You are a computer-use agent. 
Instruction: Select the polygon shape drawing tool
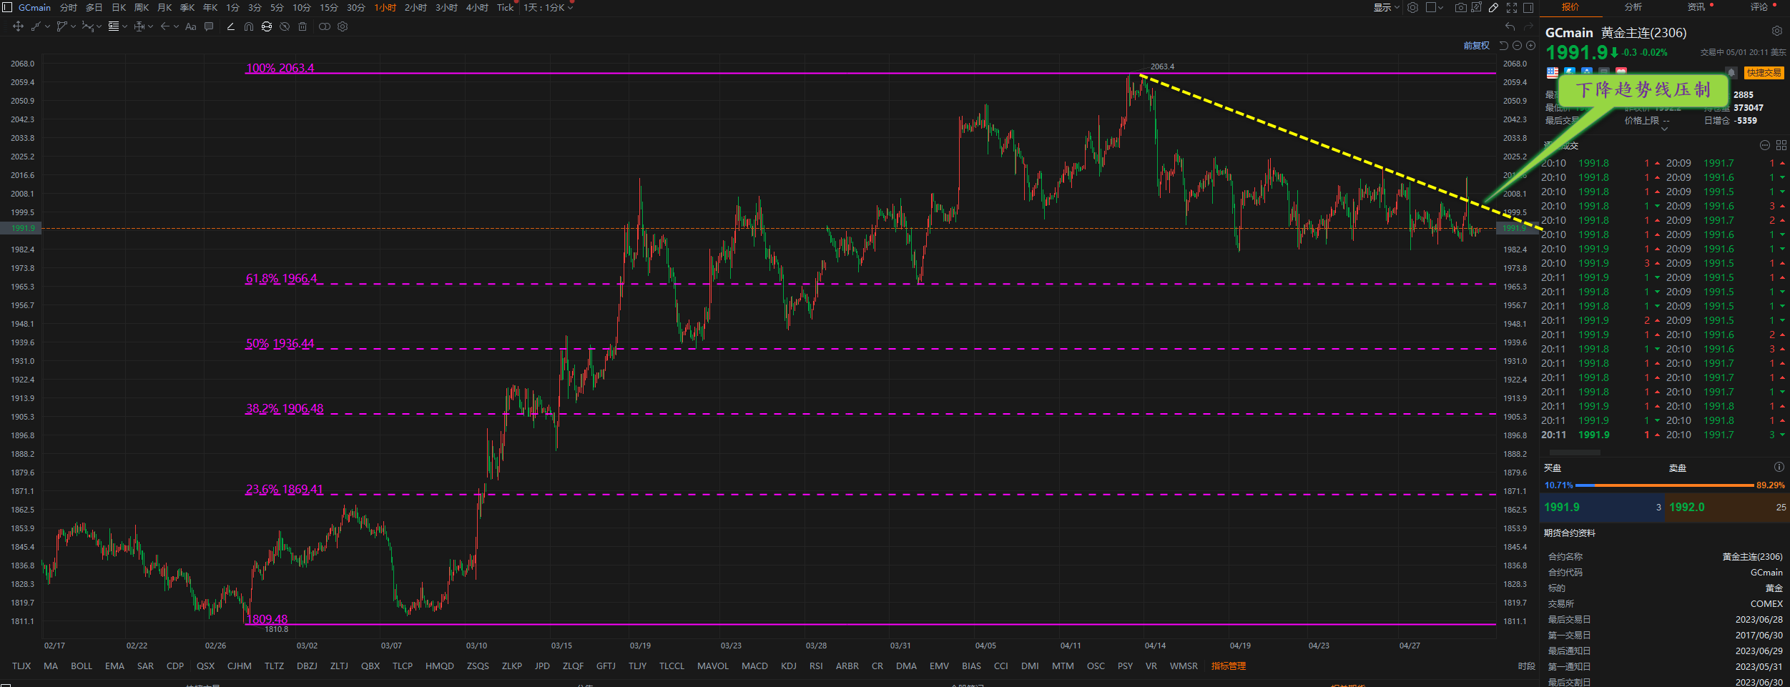[62, 26]
